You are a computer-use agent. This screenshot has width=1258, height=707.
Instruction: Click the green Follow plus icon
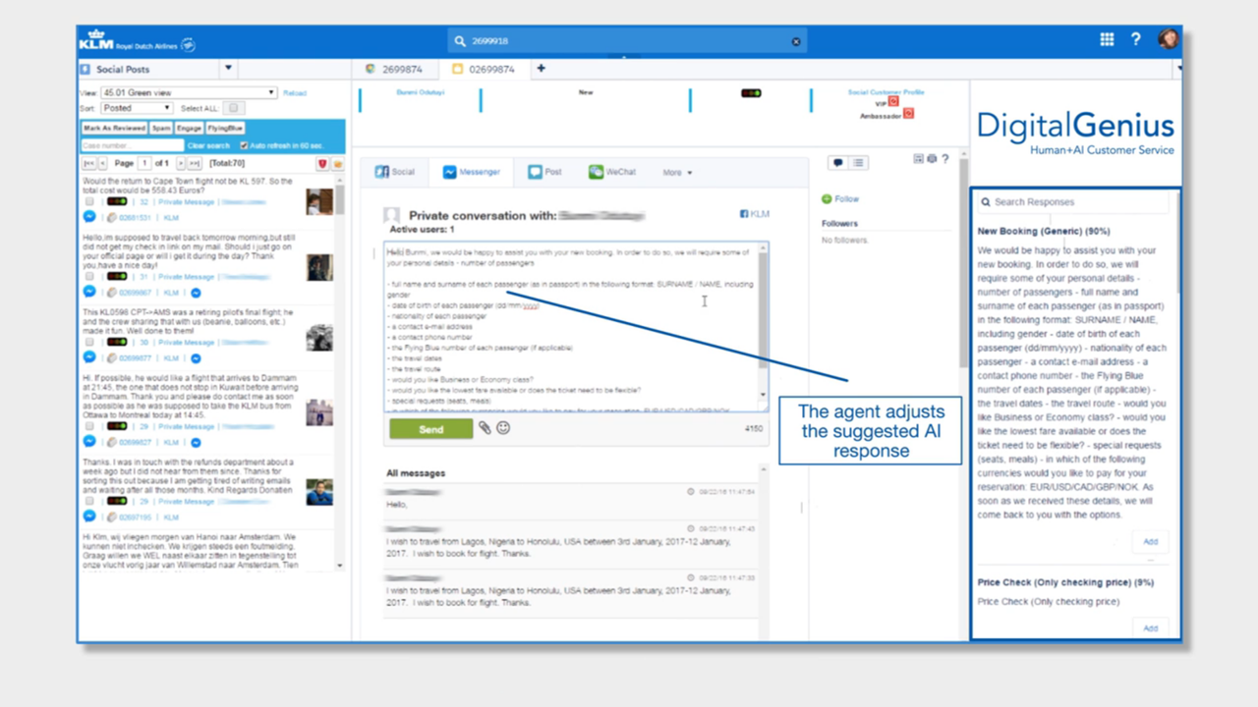pos(827,199)
